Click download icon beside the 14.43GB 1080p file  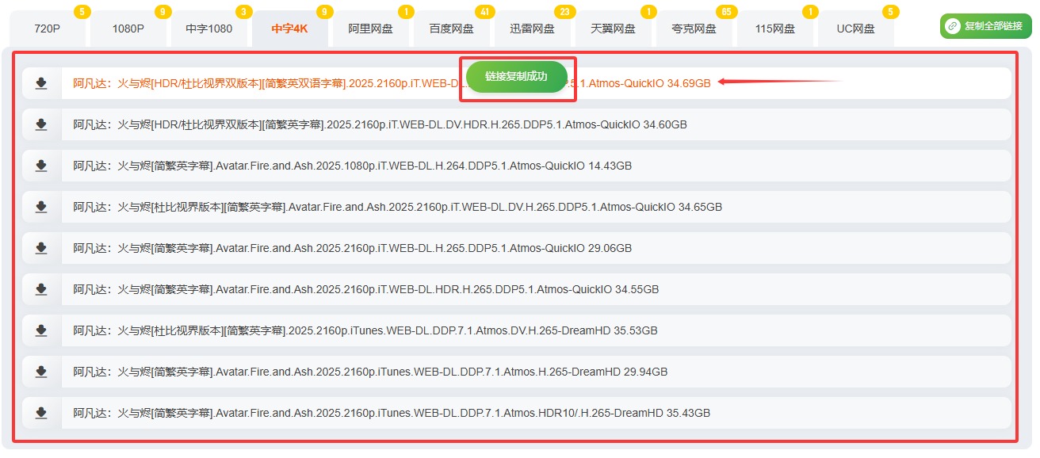tap(41, 166)
